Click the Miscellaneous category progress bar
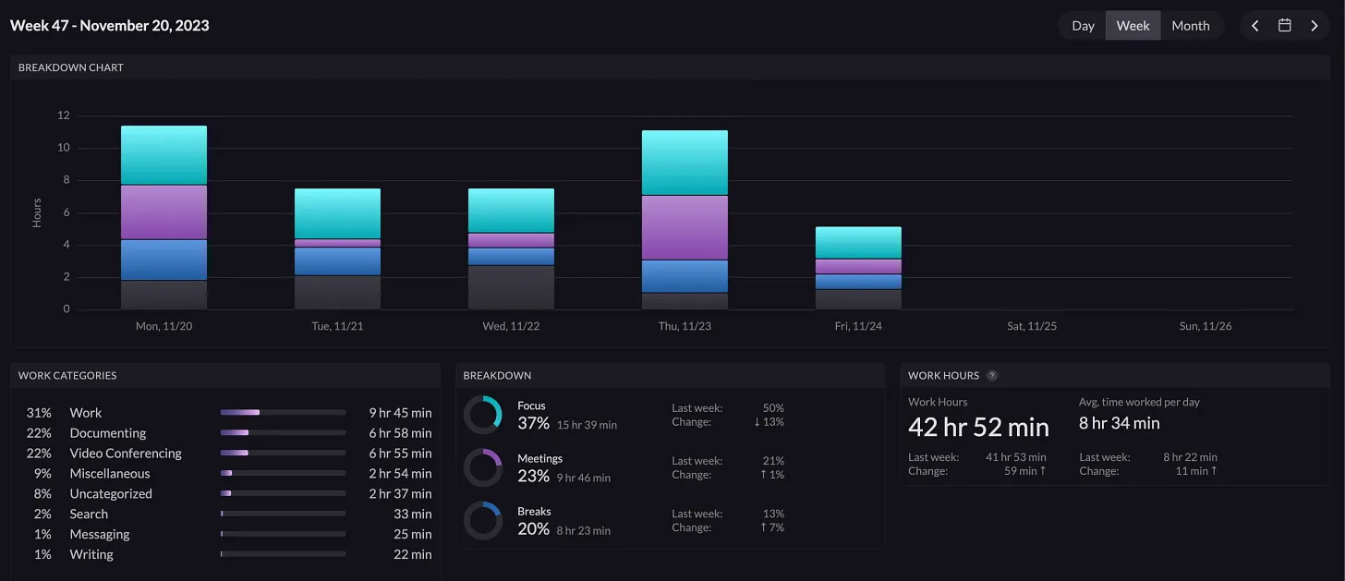 pos(283,473)
